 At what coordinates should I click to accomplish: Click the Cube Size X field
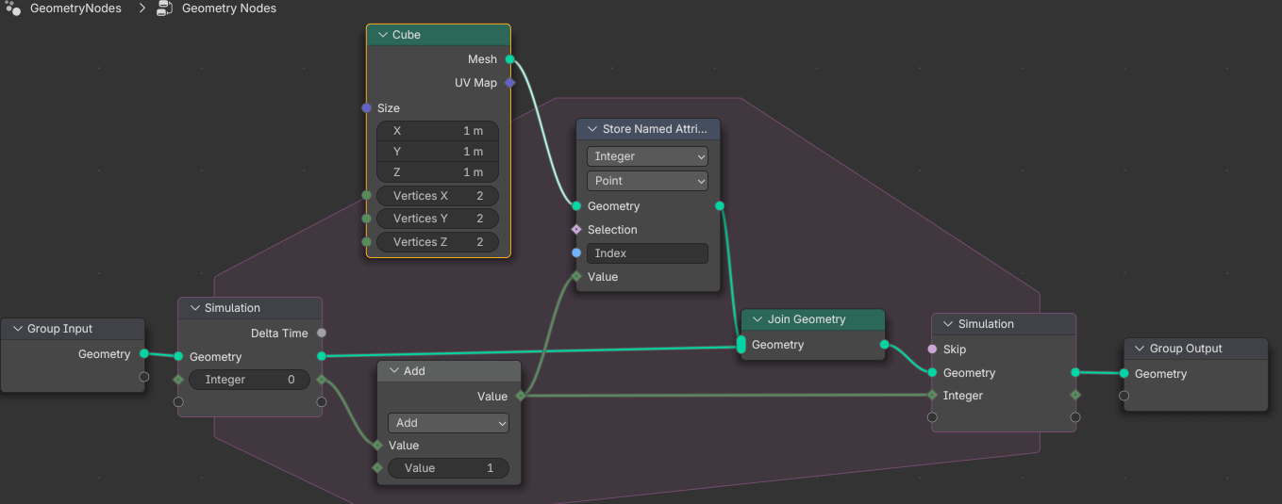[438, 131]
